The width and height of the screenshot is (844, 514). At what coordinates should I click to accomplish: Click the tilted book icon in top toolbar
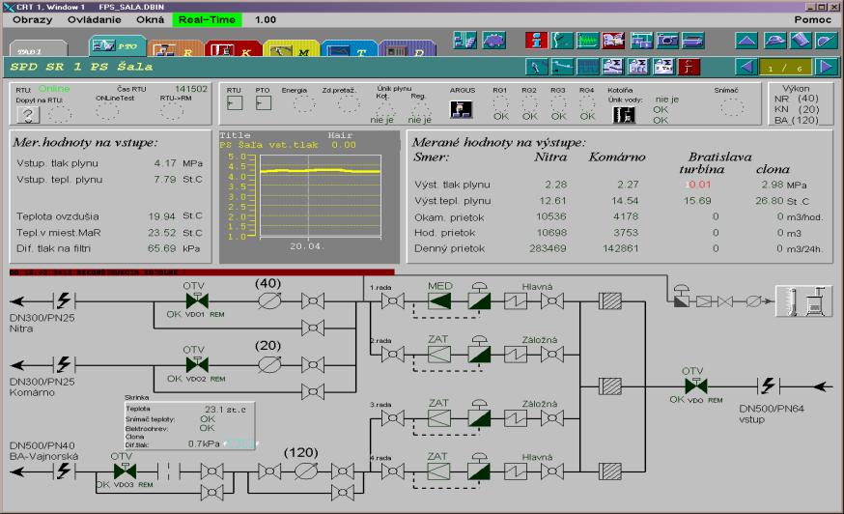pyautogui.click(x=801, y=41)
